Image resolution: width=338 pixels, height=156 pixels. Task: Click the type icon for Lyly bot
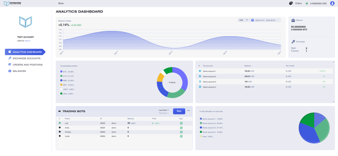181,123
